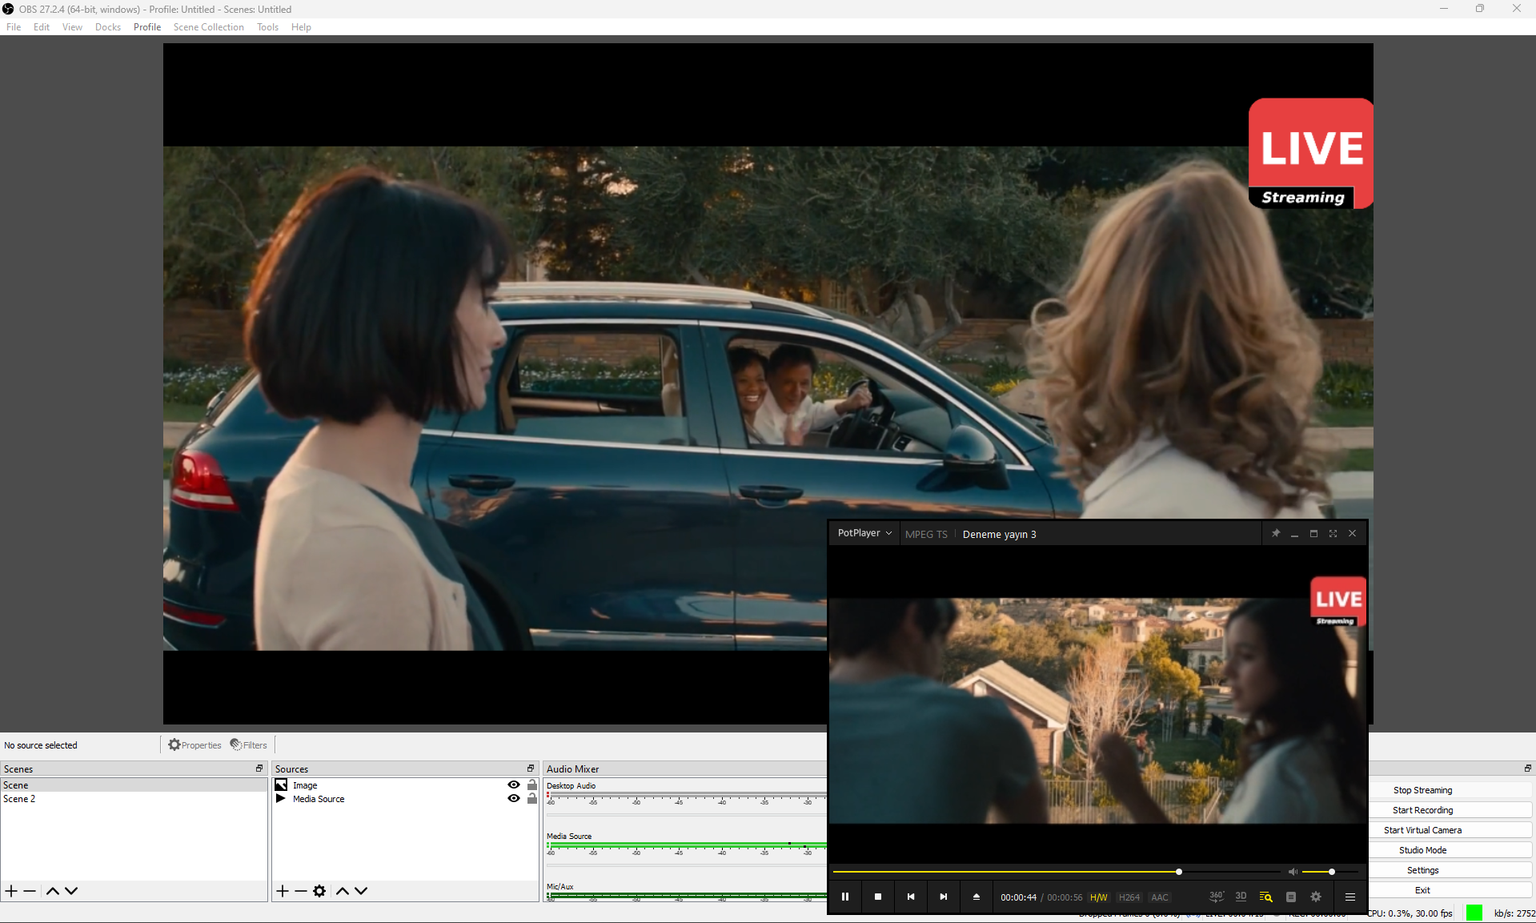The width and height of the screenshot is (1536, 923).
Task: Lock the Media Source
Action: (532, 798)
